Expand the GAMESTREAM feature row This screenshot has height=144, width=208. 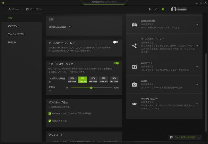[197, 24]
